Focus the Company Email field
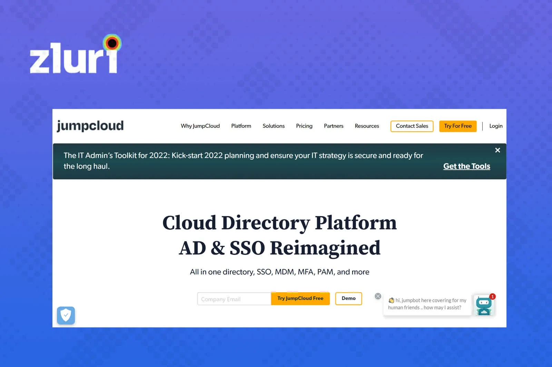Image resolution: width=552 pixels, height=367 pixels. (x=234, y=299)
